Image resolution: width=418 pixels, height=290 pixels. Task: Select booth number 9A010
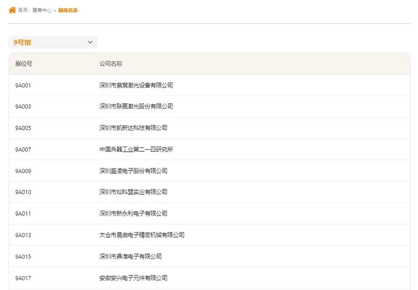tap(23, 192)
